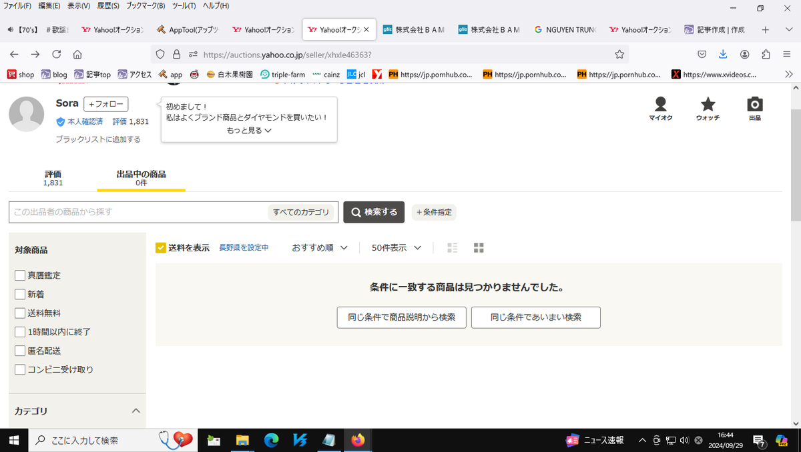Open the Firefox downloads arrow icon
801x452 pixels.
pos(723,54)
